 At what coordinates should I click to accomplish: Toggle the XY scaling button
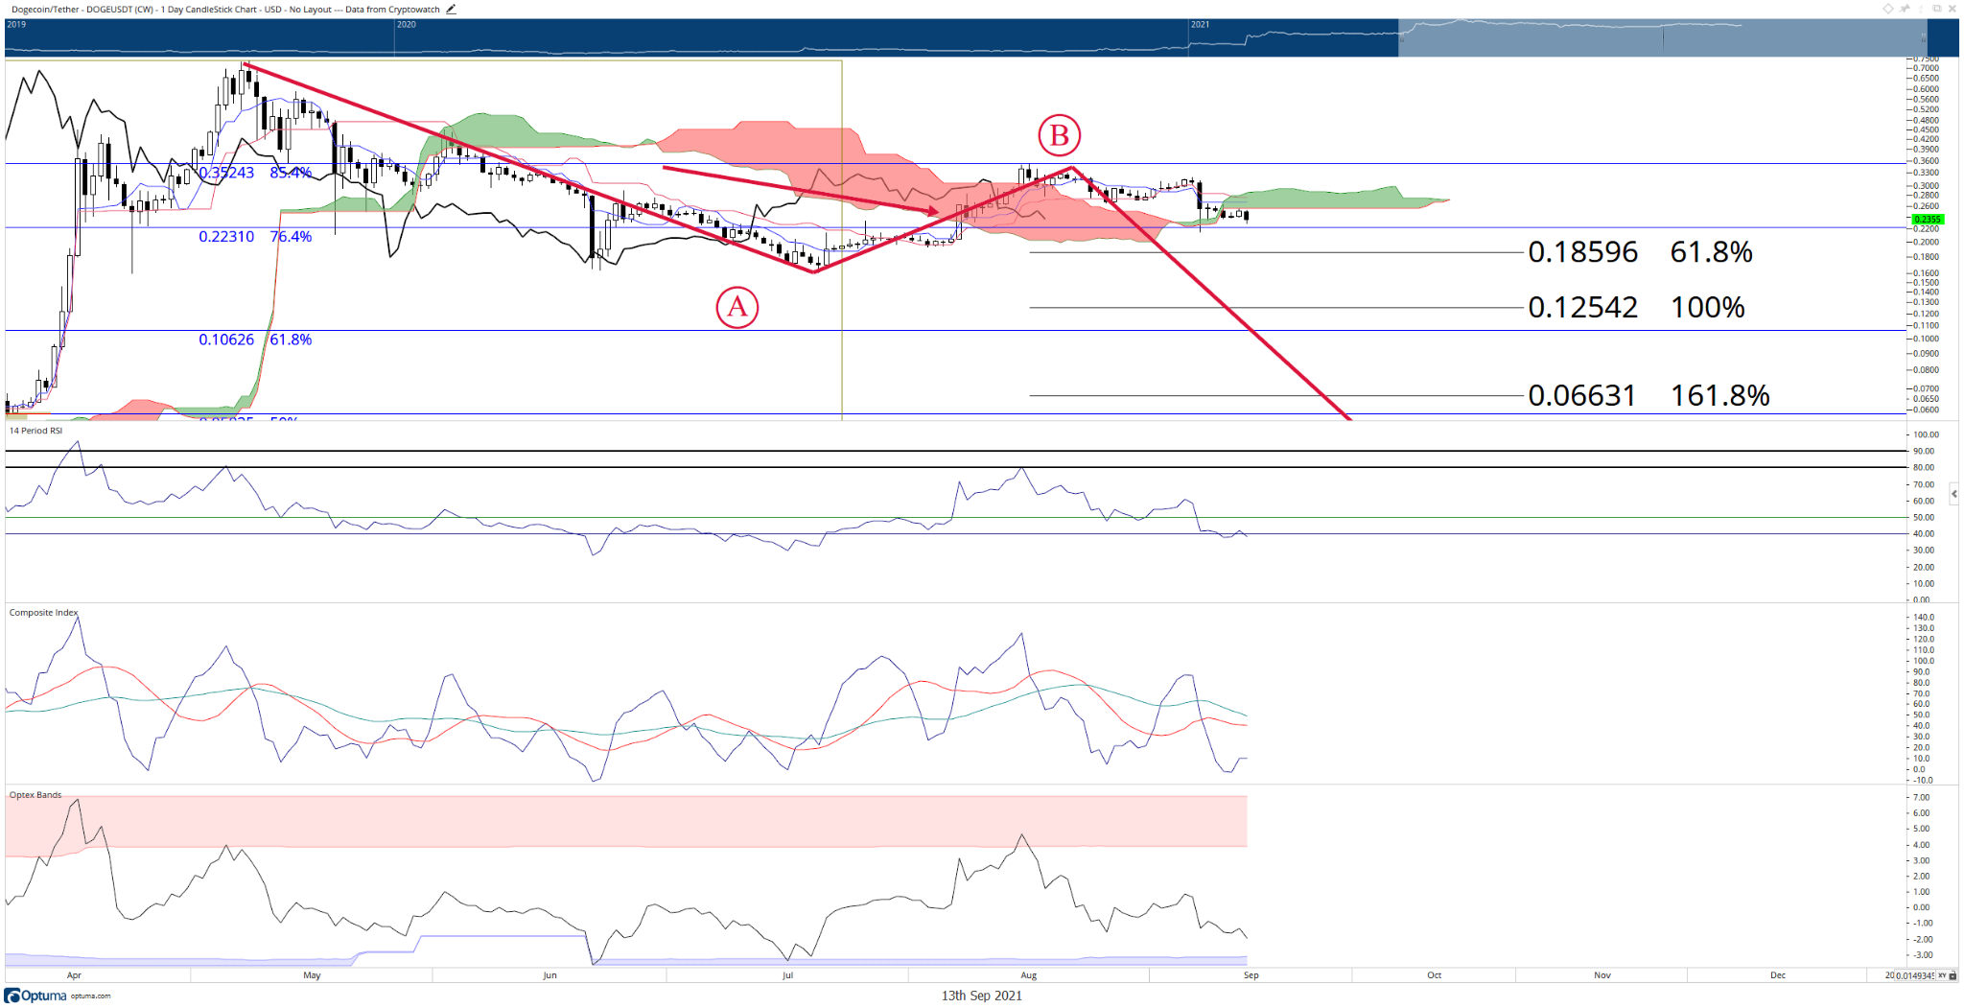coord(1942,975)
